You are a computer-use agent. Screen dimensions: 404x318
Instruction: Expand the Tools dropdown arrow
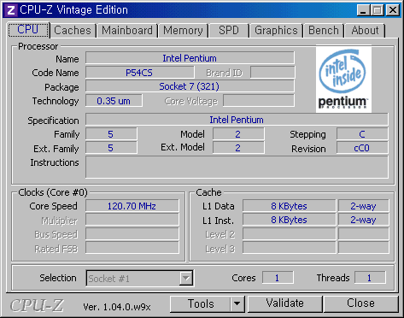tap(237, 303)
